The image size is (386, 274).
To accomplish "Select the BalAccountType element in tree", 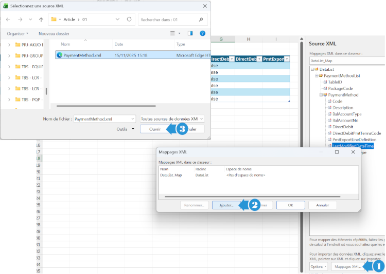I will click(347, 114).
